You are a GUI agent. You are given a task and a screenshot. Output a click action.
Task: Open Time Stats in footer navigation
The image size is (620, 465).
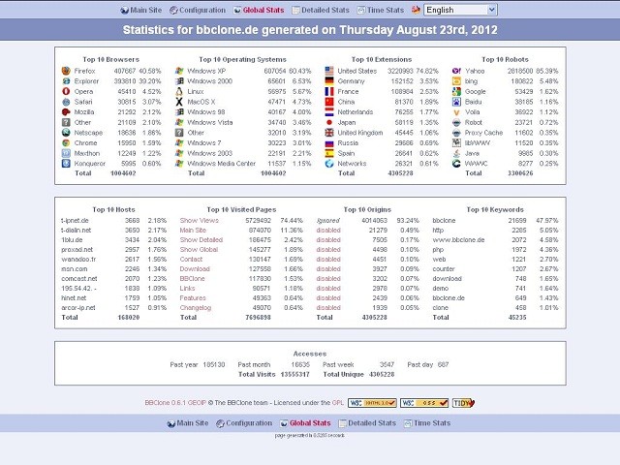pyautogui.click(x=427, y=423)
